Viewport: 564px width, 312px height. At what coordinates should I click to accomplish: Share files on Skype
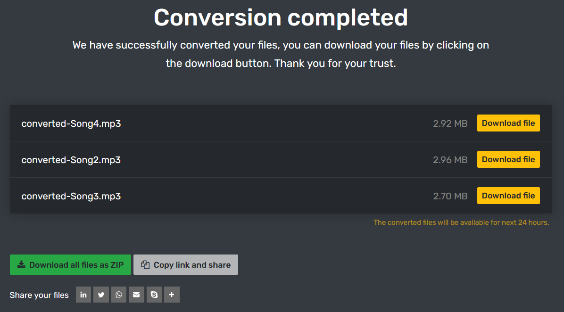point(154,295)
